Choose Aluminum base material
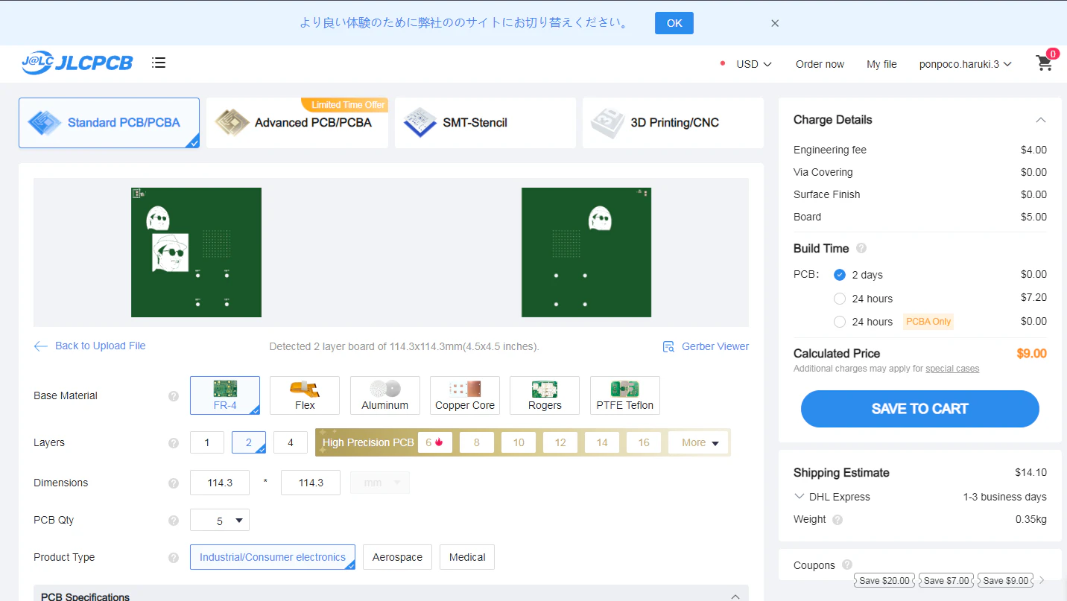1067x601 pixels. (x=385, y=395)
